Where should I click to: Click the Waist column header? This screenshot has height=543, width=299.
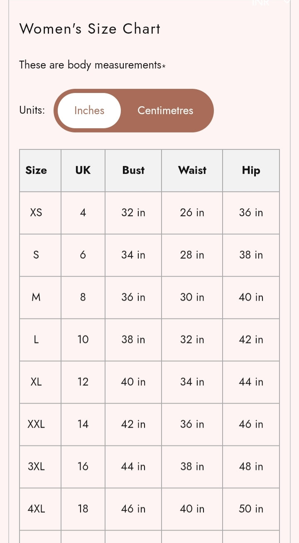(192, 170)
